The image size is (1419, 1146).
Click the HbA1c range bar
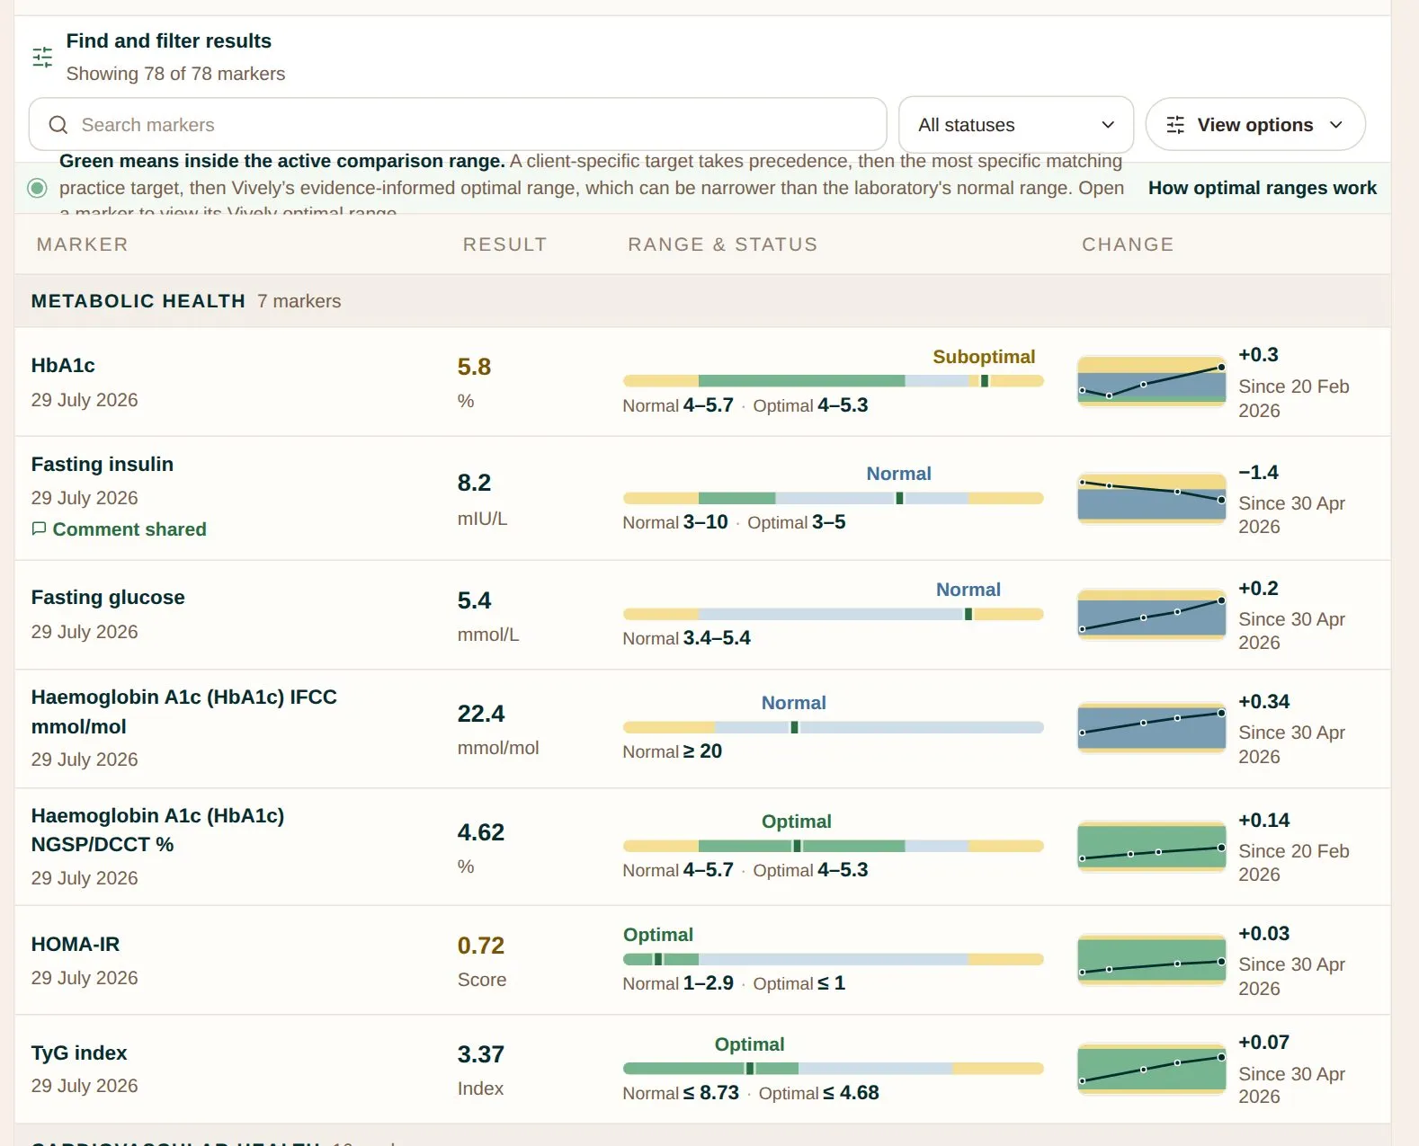pyautogui.click(x=834, y=381)
